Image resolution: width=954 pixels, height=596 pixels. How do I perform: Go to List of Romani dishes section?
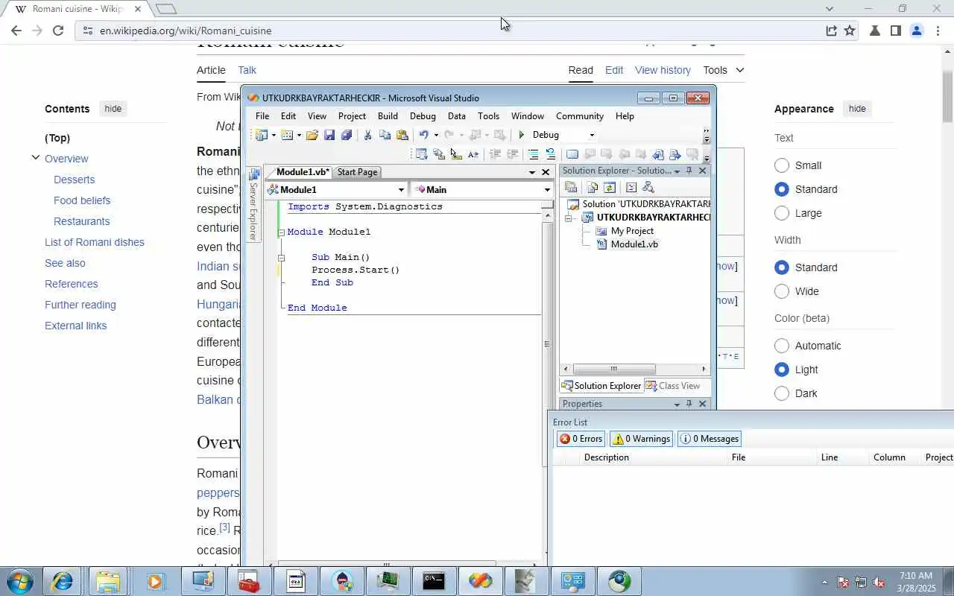95,242
